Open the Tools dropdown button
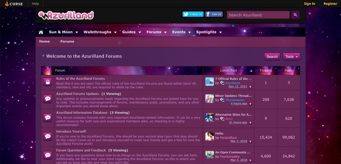This screenshot has width=341, height=164. click(x=292, y=56)
